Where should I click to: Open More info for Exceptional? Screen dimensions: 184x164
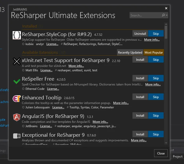[139, 140]
